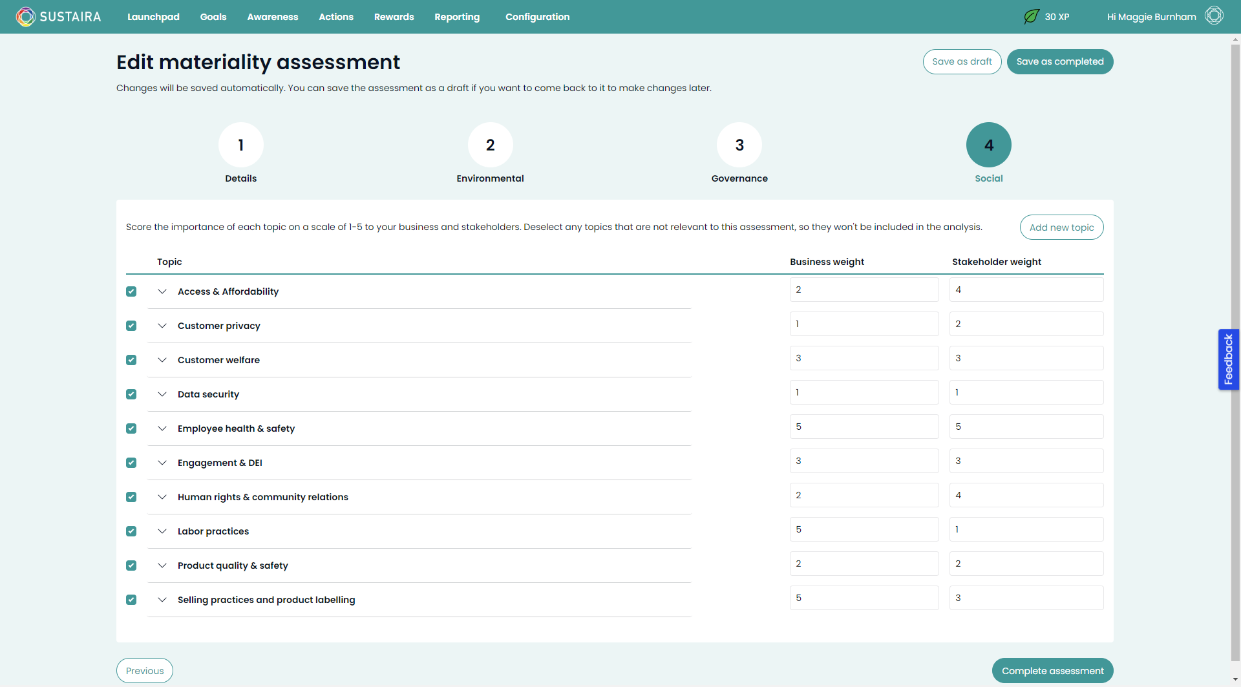Viewport: 1241px width, 687px height.
Task: Open the Reporting menu
Action: coord(457,17)
